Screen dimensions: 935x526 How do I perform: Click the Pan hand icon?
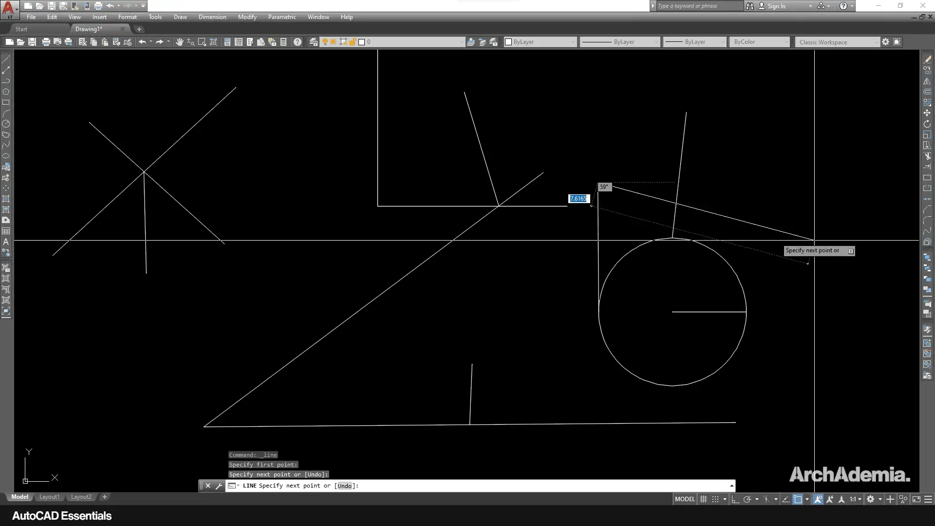tap(179, 42)
